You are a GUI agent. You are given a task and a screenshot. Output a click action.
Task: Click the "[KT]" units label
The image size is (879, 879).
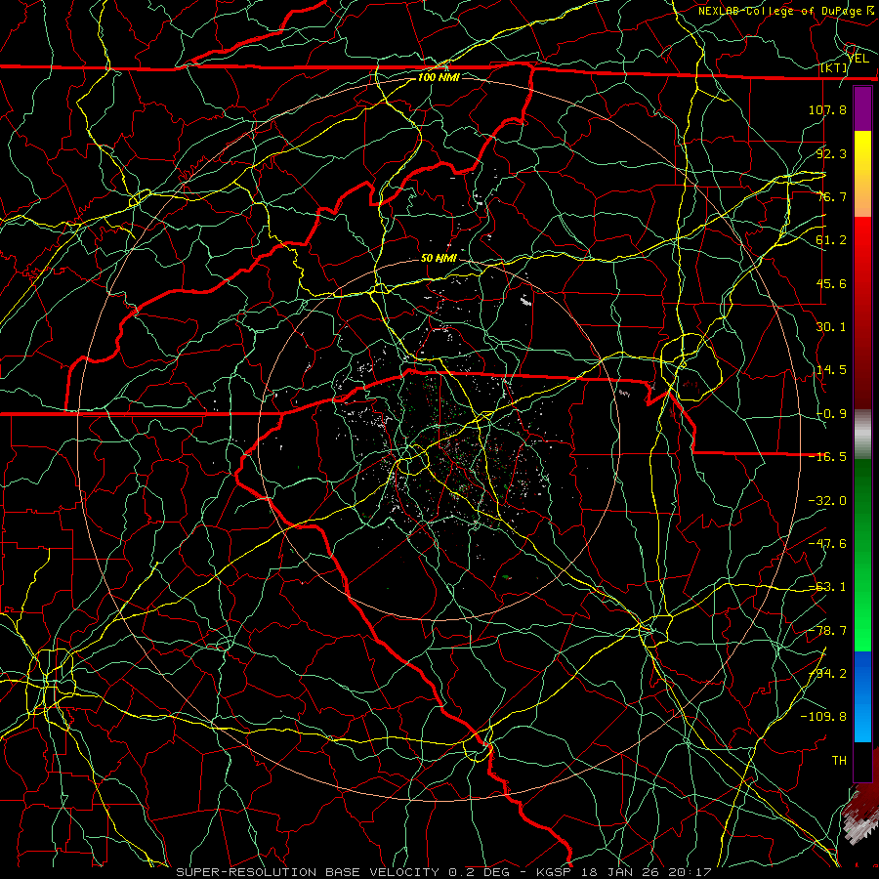[834, 68]
